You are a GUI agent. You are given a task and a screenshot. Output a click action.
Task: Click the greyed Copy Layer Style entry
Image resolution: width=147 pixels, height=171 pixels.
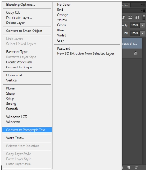click(19, 154)
